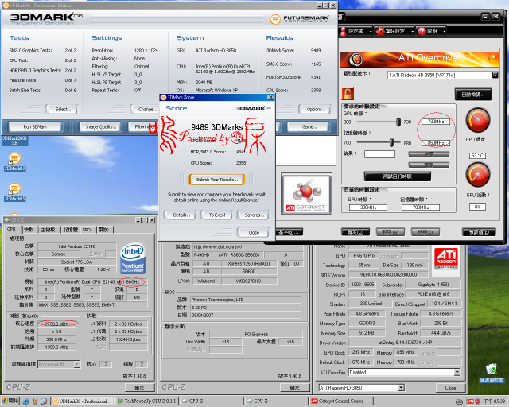The width and height of the screenshot is (509, 407).
Task: Click the Select button under Tests
Action: [62, 109]
